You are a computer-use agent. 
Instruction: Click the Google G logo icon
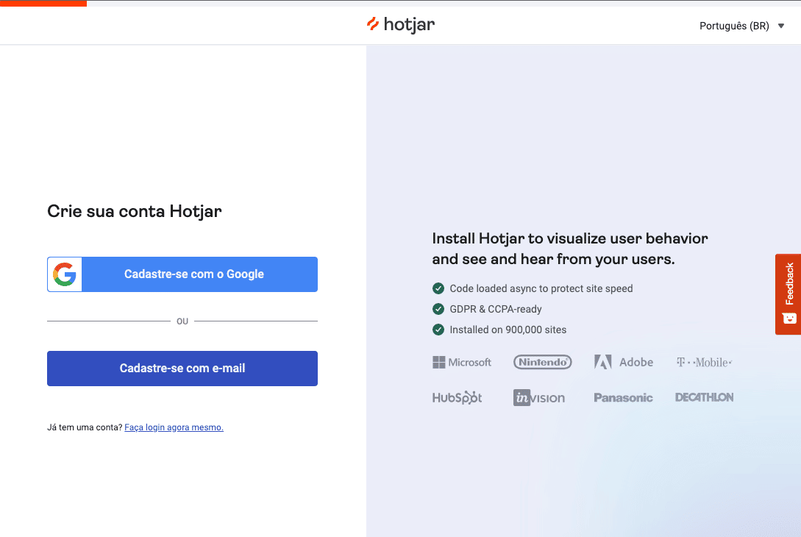click(65, 274)
